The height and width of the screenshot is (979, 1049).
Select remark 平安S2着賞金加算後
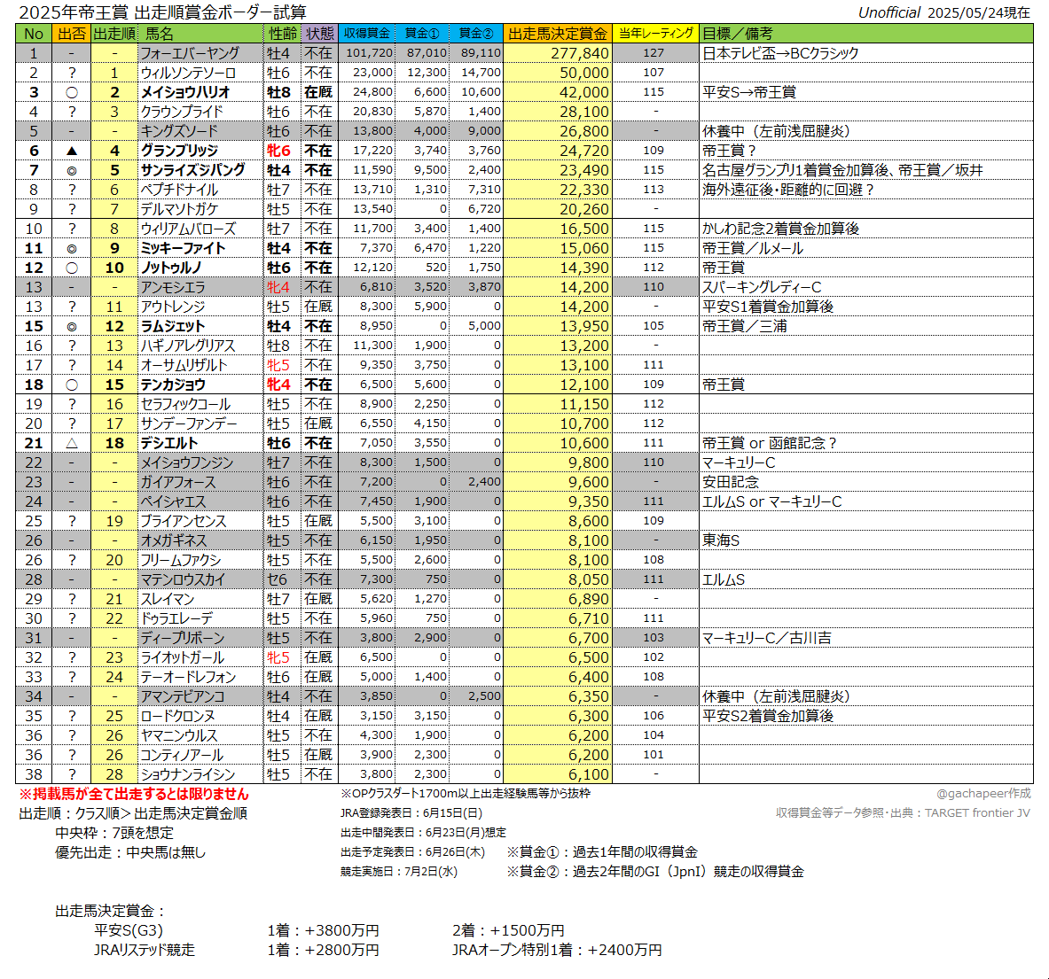pyautogui.click(x=768, y=716)
